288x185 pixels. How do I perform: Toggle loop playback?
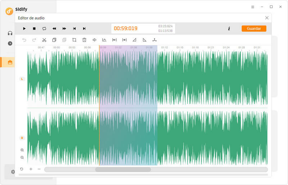(x=44, y=28)
